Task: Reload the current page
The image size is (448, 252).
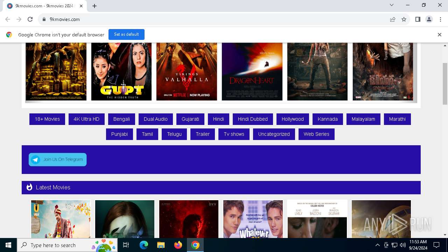Action: pos(30,19)
